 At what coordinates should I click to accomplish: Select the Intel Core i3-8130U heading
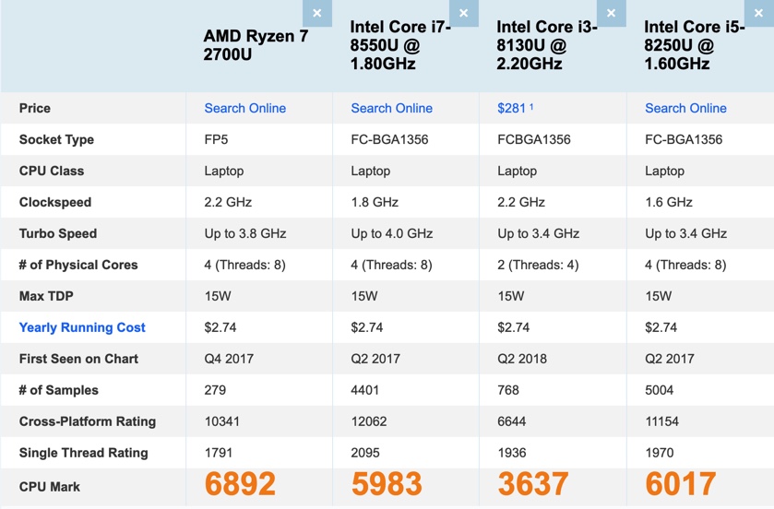click(x=547, y=45)
